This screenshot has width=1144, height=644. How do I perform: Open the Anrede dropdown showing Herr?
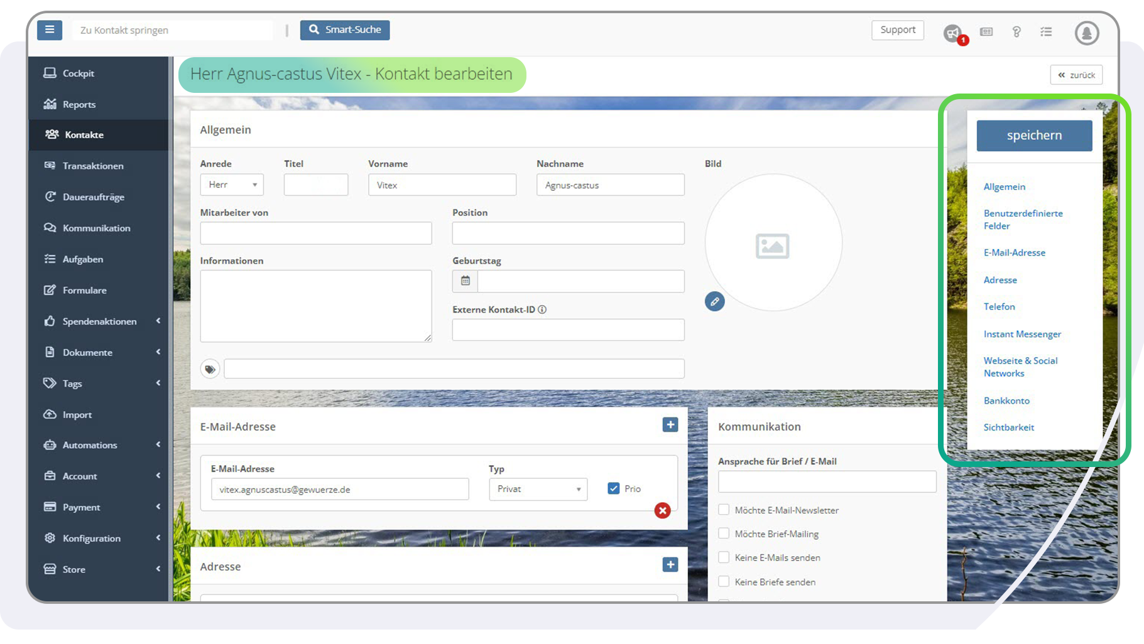[232, 184]
